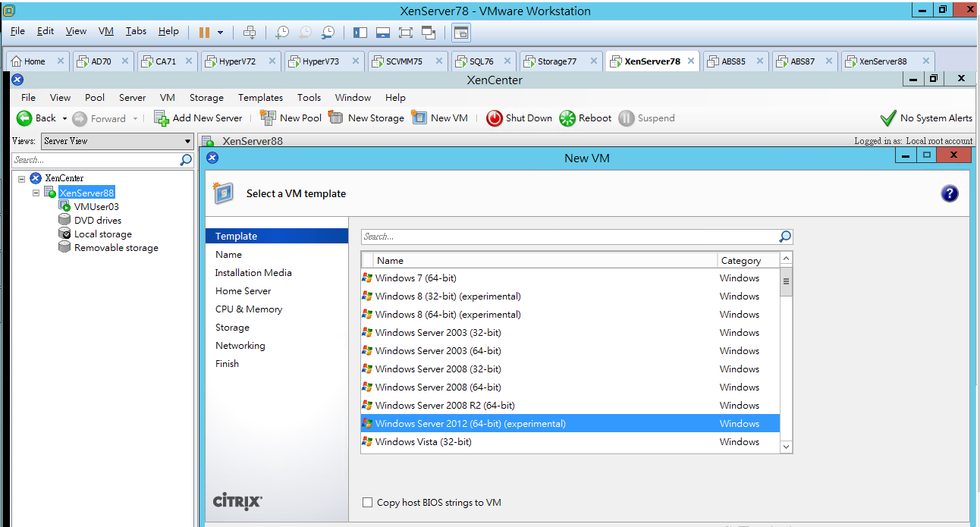
Task: Enable Copy host BIOS strings to VM
Action: click(368, 503)
